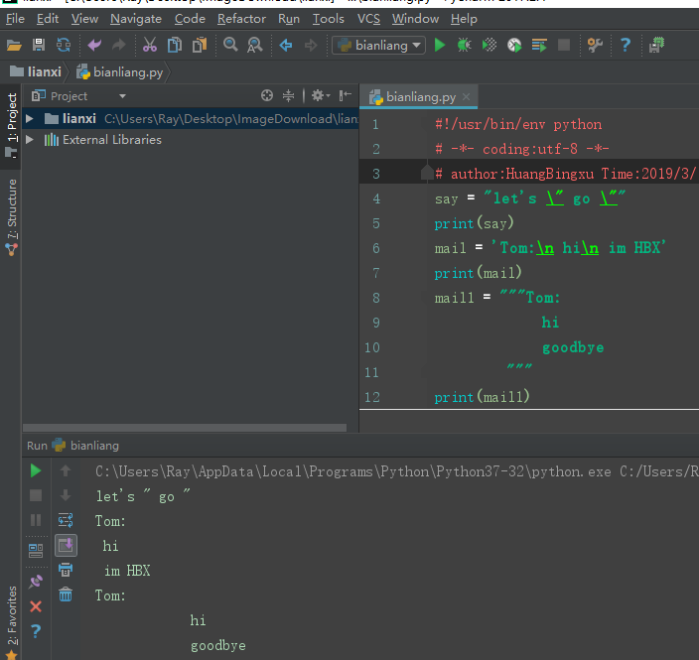Open the Code menu

pos(190,19)
